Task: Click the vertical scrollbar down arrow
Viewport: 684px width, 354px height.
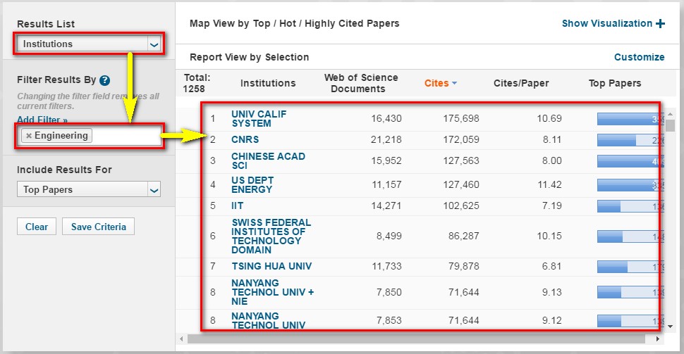Action: click(x=670, y=326)
